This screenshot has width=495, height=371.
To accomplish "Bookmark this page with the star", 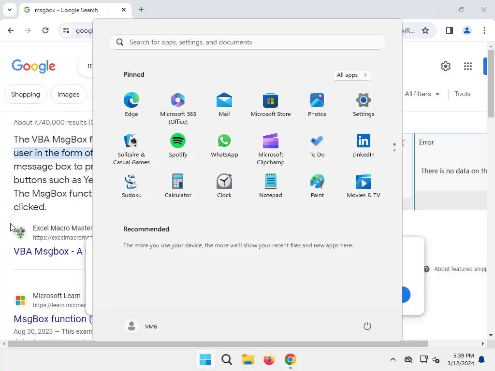I will [x=425, y=30].
